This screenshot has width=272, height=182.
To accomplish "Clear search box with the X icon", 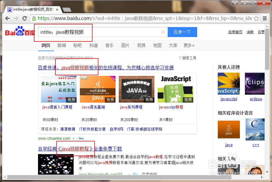I will pos(163,32).
